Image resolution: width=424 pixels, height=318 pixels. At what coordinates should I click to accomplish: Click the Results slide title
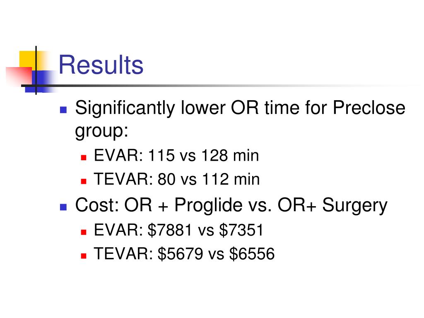[x=101, y=65]
